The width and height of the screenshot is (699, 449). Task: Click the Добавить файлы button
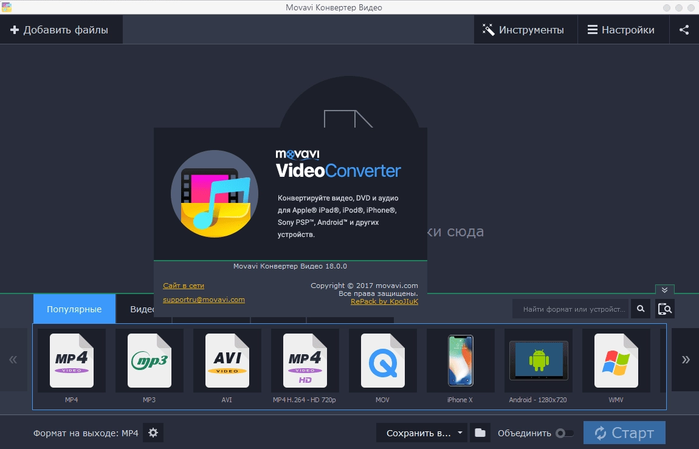[x=60, y=30]
